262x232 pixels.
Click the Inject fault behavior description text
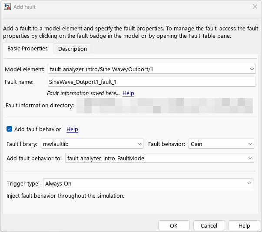65,196
